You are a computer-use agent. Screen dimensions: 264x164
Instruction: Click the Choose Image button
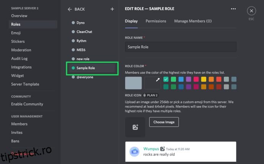point(164,122)
